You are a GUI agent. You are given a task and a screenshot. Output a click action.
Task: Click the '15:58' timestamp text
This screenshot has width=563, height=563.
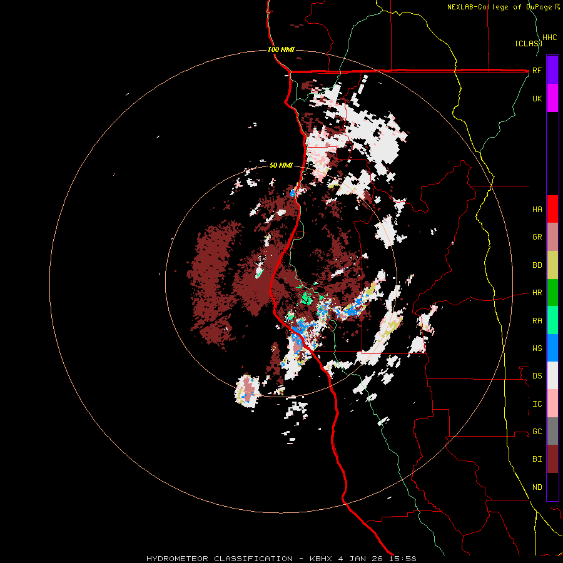402,559
